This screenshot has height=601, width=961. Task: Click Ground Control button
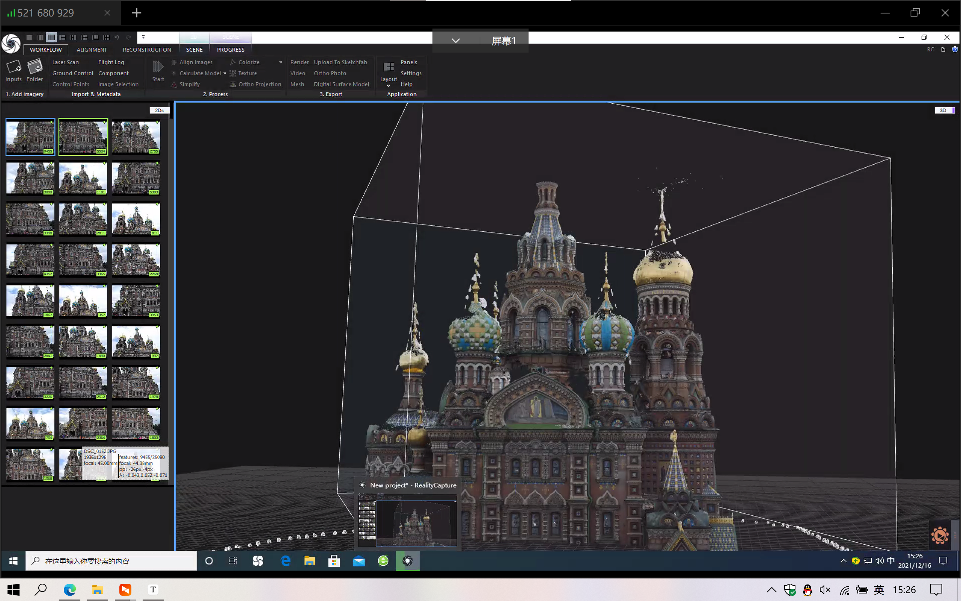(x=73, y=73)
